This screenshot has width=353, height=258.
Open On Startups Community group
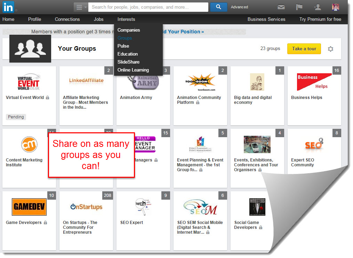point(80,227)
